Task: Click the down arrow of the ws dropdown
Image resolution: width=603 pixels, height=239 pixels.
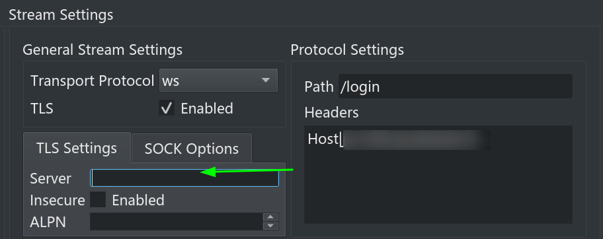Action: click(x=265, y=81)
